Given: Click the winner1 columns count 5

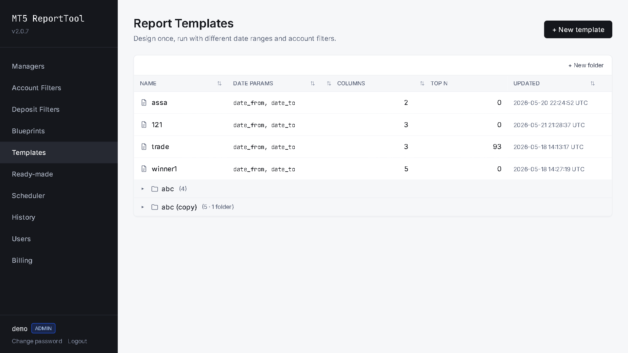Looking at the screenshot, I should click(406, 169).
